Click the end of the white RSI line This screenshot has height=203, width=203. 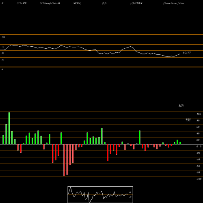180,54
